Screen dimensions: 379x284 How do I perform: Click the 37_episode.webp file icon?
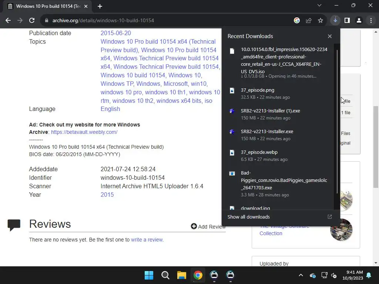(232, 153)
